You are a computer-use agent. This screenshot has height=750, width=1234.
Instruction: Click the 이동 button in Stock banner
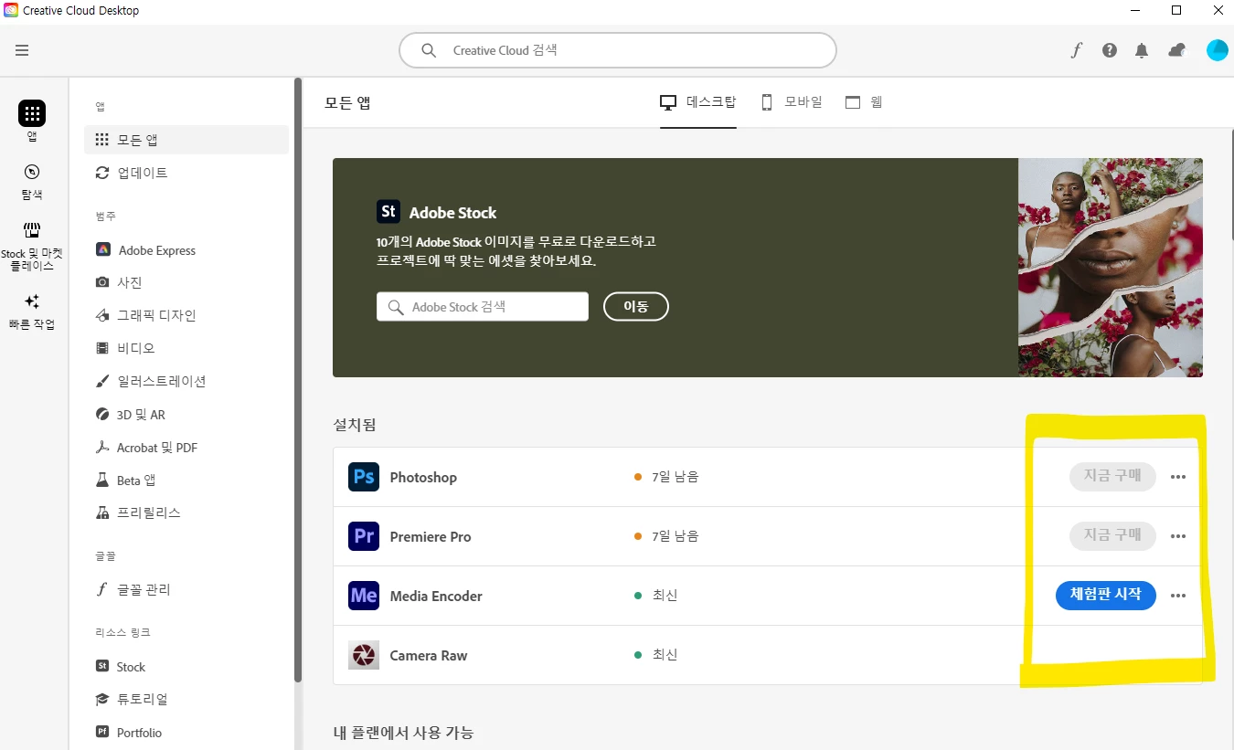coord(636,307)
